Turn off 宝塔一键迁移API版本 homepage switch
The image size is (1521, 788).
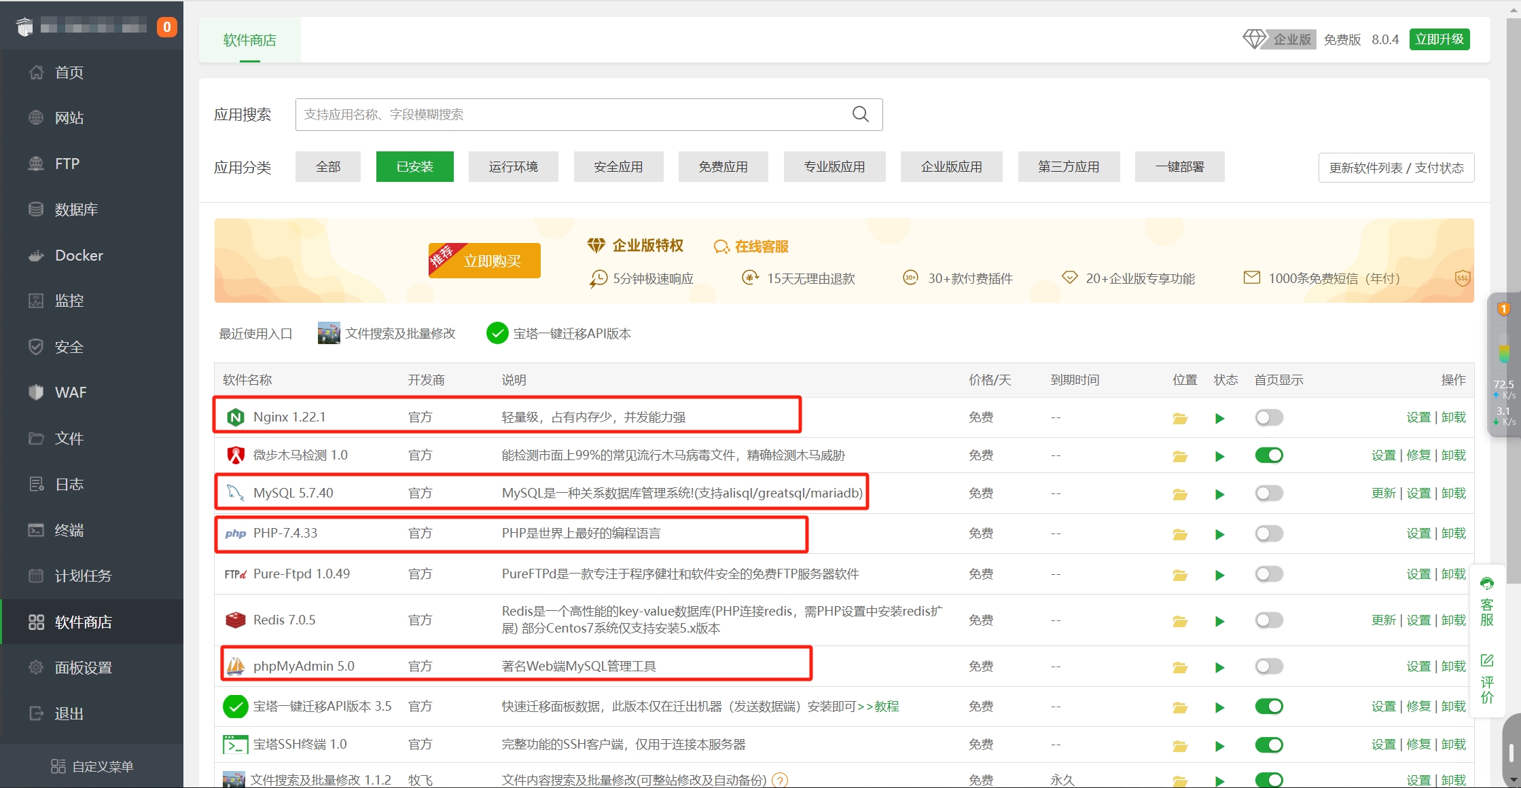tap(1269, 707)
